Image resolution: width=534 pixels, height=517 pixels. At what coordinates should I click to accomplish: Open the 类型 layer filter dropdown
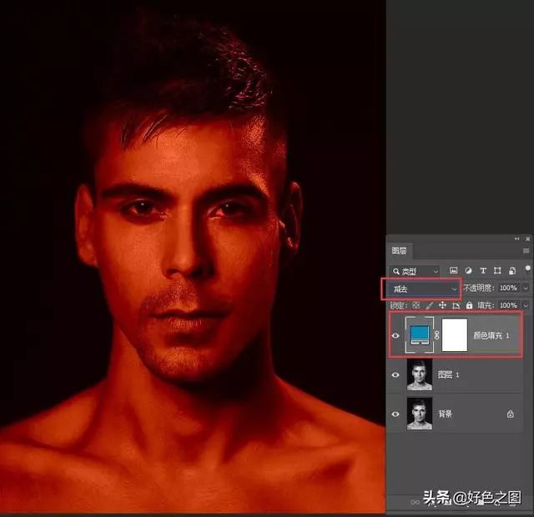point(415,271)
